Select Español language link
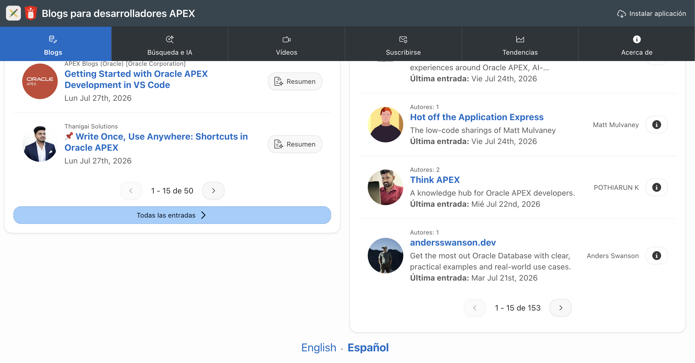This screenshot has width=695, height=363. (x=368, y=347)
